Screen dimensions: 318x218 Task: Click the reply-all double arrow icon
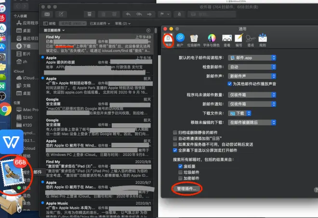point(139,14)
